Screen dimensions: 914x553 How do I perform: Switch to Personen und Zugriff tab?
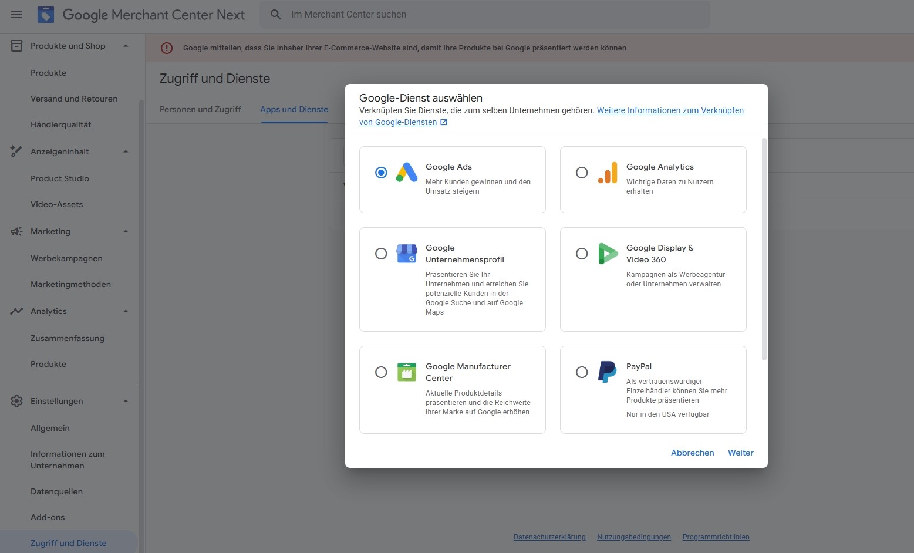(x=200, y=109)
